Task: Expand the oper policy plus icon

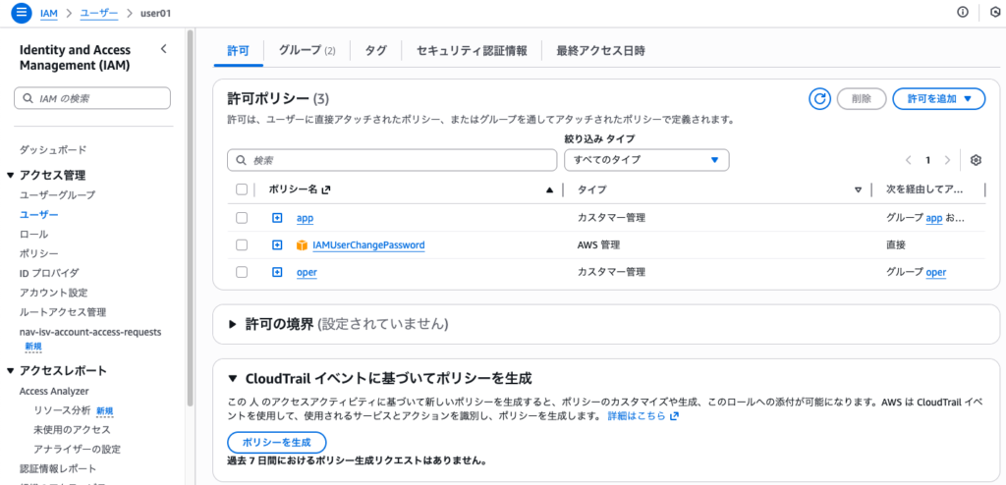Action: point(277,272)
